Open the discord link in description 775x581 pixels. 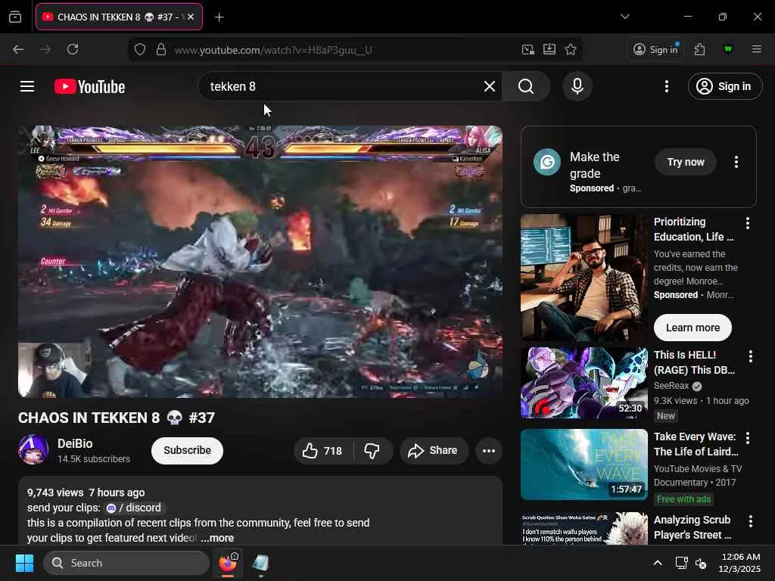point(134,508)
